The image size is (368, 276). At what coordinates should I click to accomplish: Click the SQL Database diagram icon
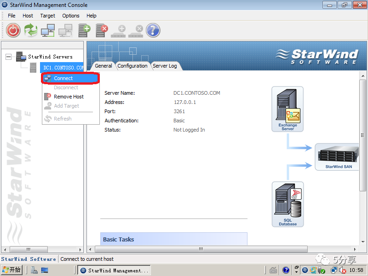tap(288, 204)
